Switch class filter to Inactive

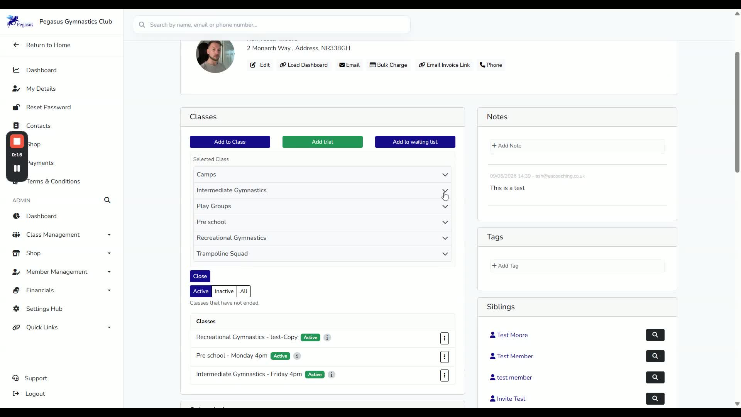224,292
